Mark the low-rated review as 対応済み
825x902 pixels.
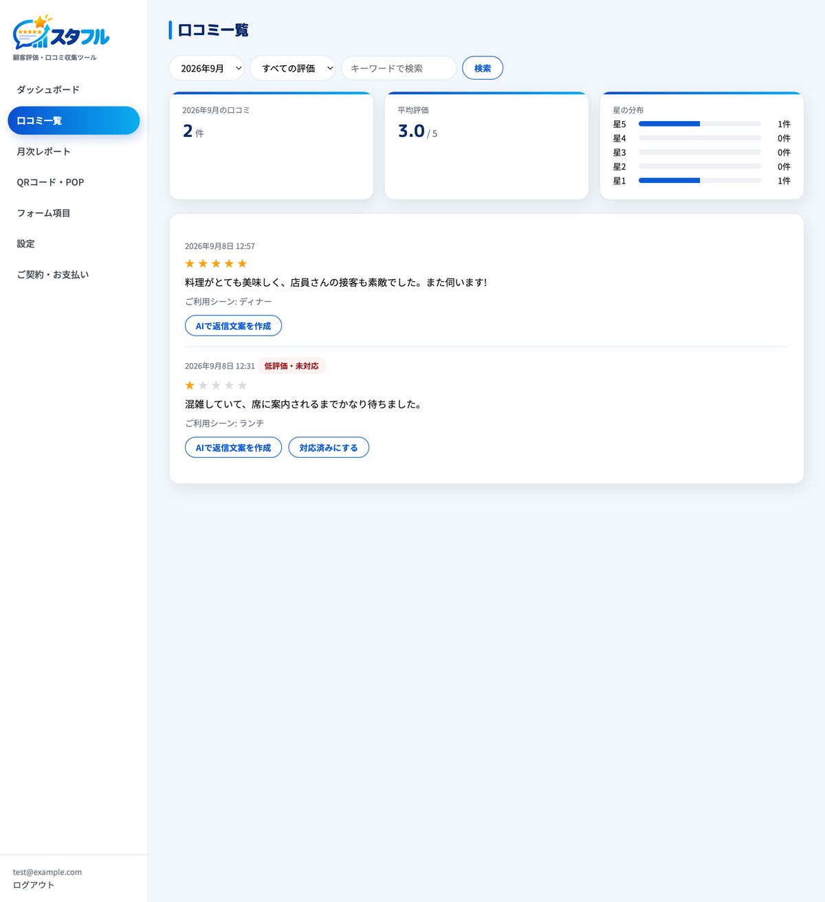pyautogui.click(x=329, y=448)
